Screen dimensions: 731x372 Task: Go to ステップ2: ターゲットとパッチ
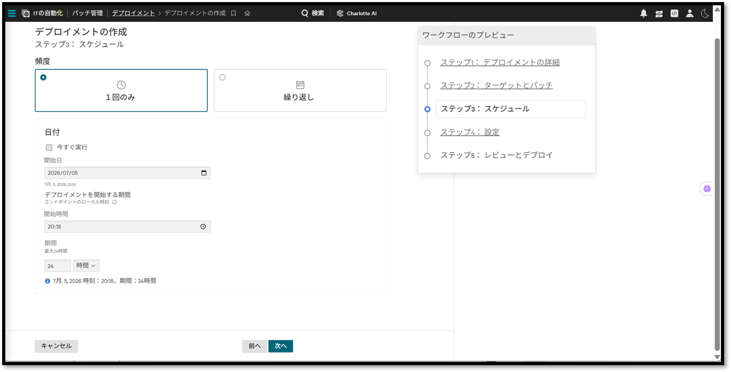pos(497,85)
